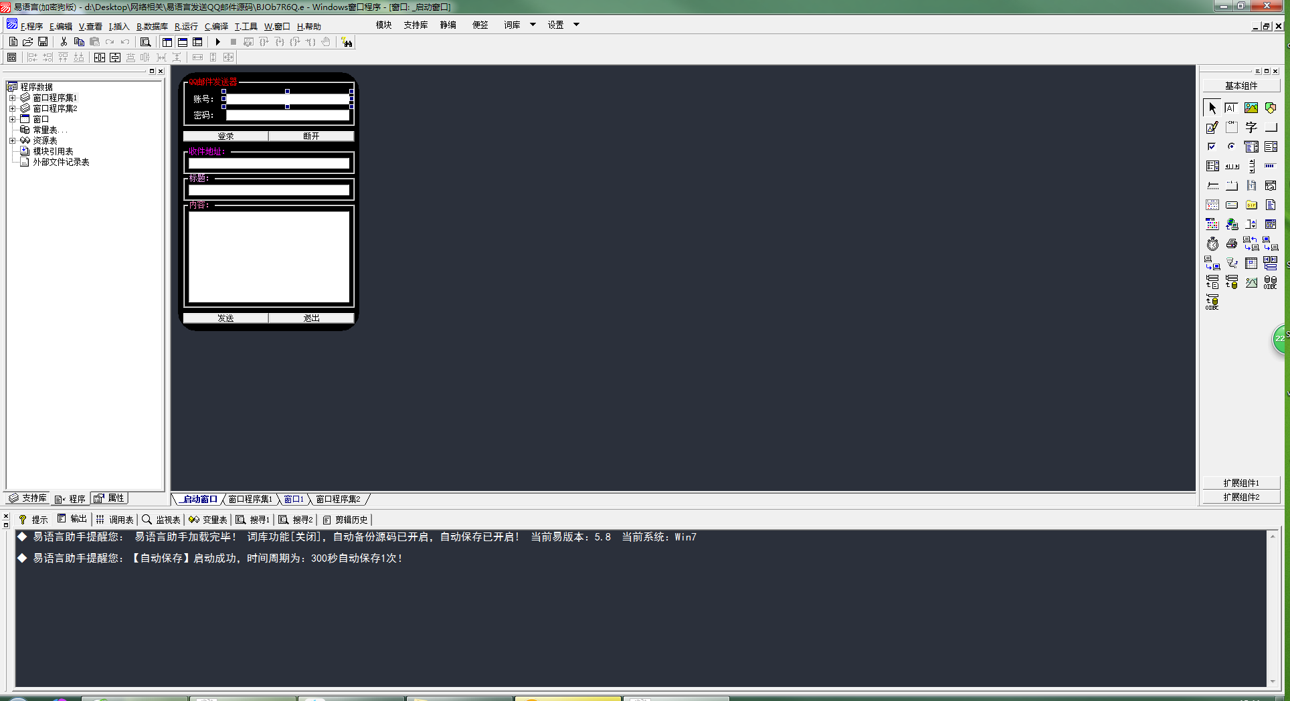Click the form preview icon in alignment toolbar

click(12, 58)
